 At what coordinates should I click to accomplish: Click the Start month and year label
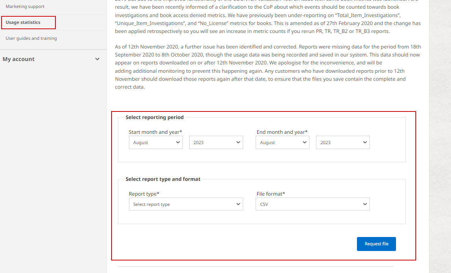[x=155, y=132]
